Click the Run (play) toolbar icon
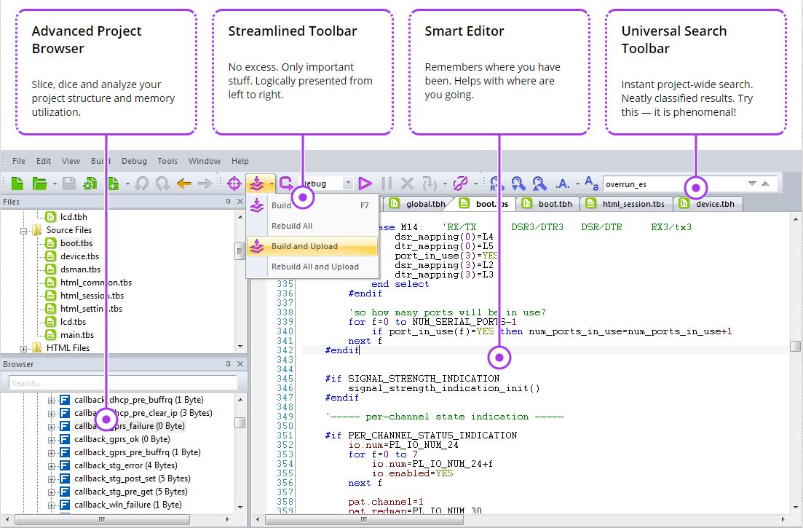This screenshot has height=528, width=803. pyautogui.click(x=365, y=184)
